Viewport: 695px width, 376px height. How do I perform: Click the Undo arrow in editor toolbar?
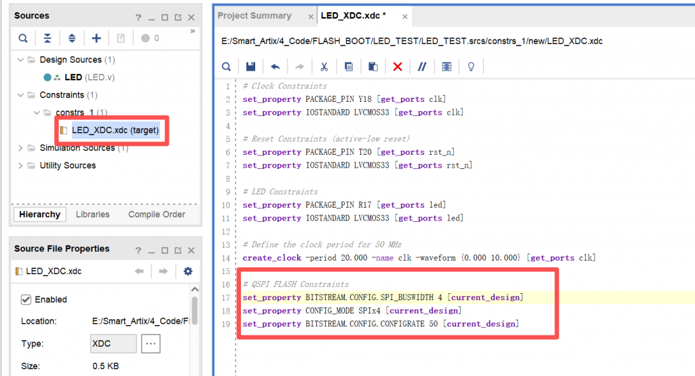pos(275,67)
